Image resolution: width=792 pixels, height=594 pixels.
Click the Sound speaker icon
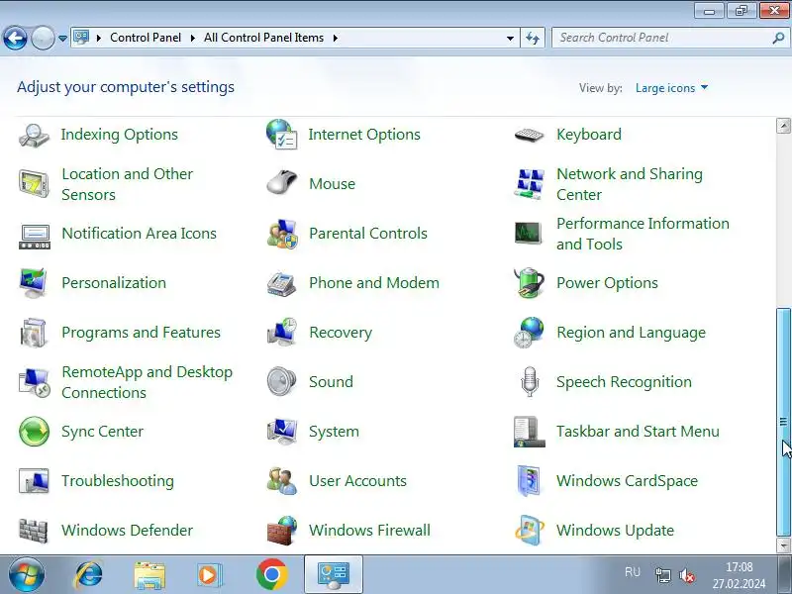(x=281, y=381)
